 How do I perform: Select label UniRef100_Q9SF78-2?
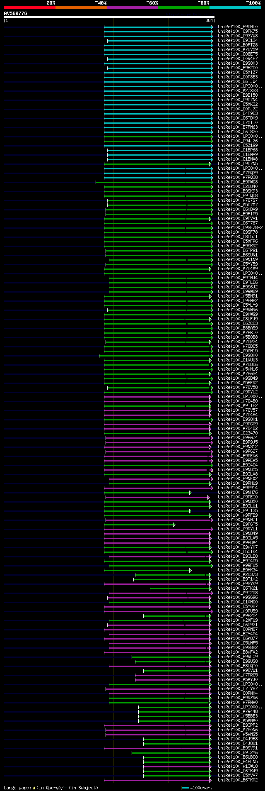(x=240, y=228)
